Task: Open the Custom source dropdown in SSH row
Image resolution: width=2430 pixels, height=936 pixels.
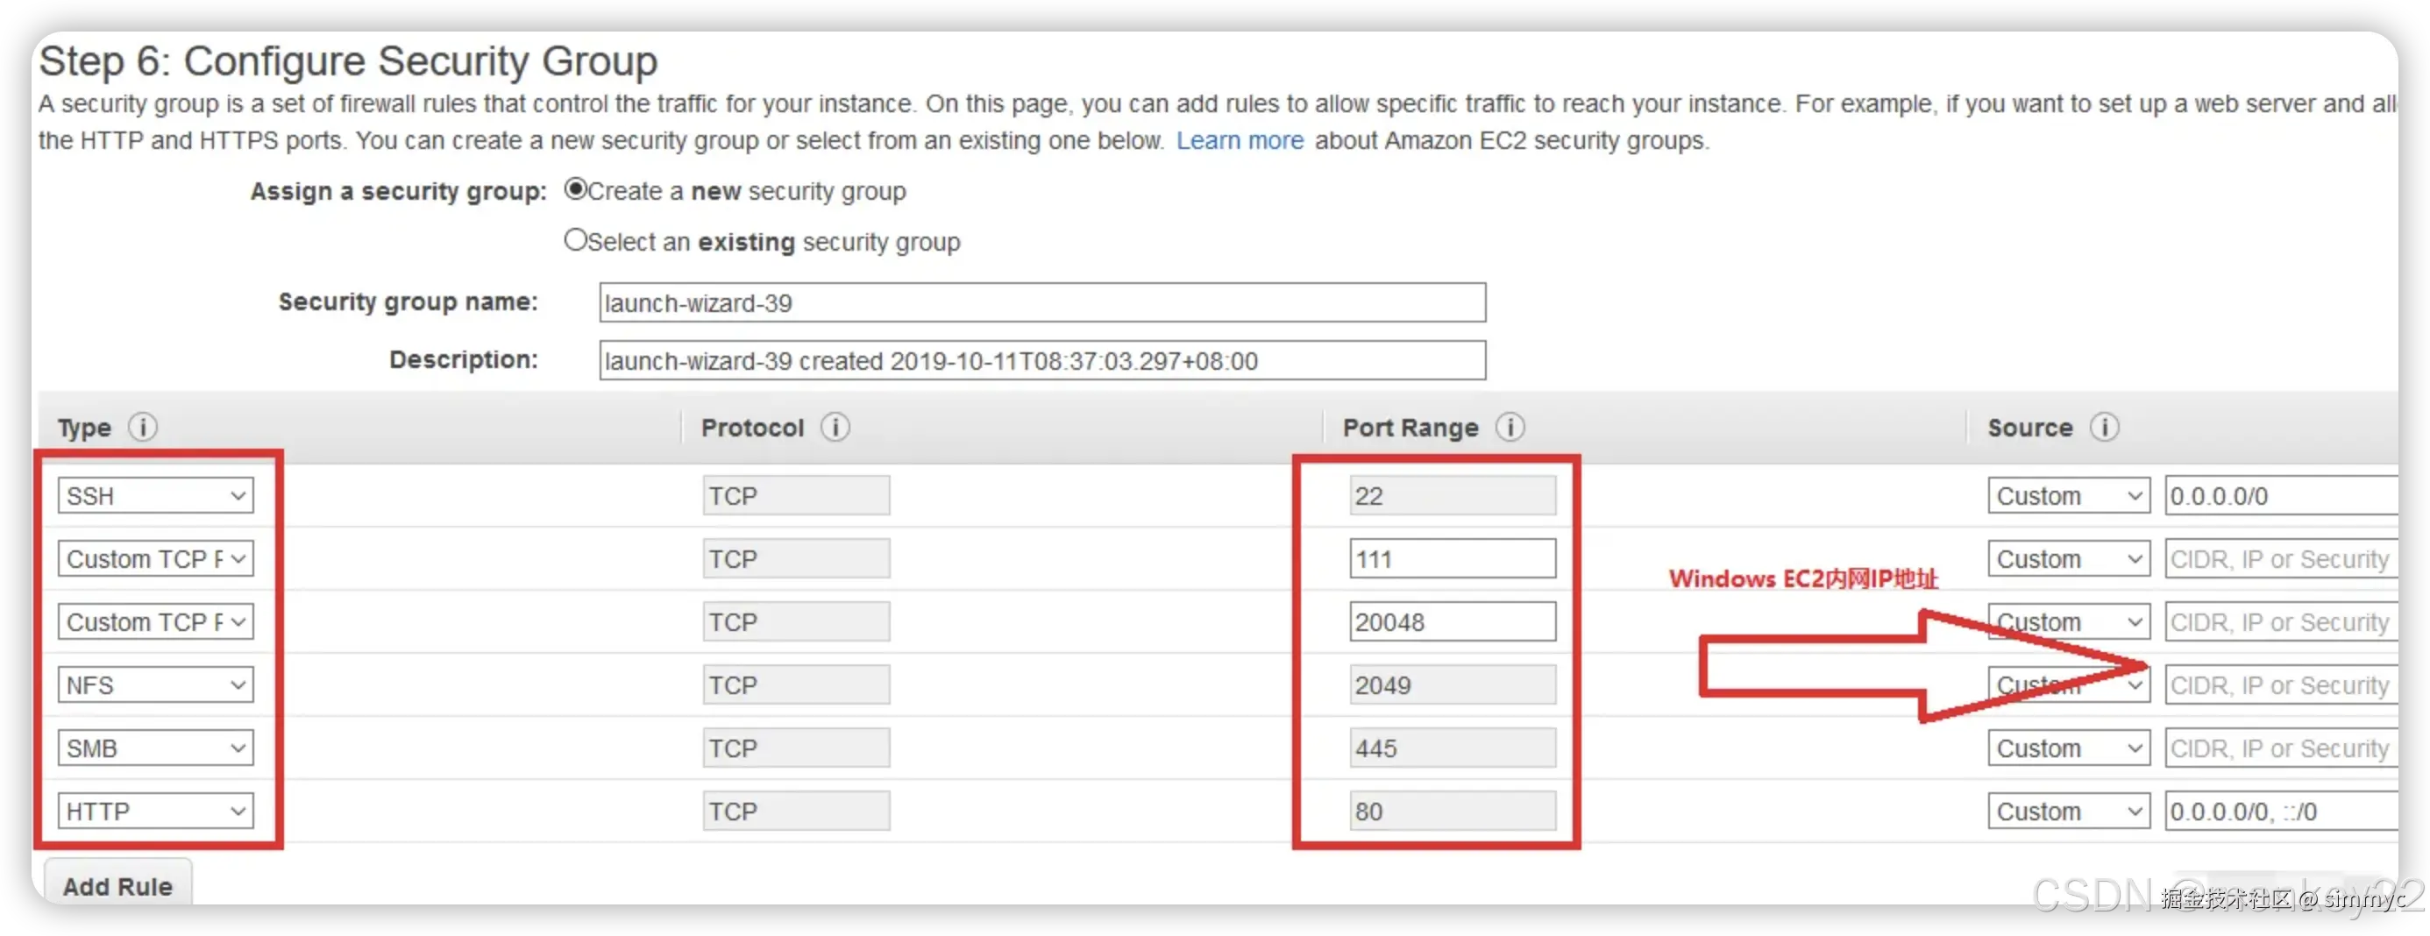Action: point(2068,496)
